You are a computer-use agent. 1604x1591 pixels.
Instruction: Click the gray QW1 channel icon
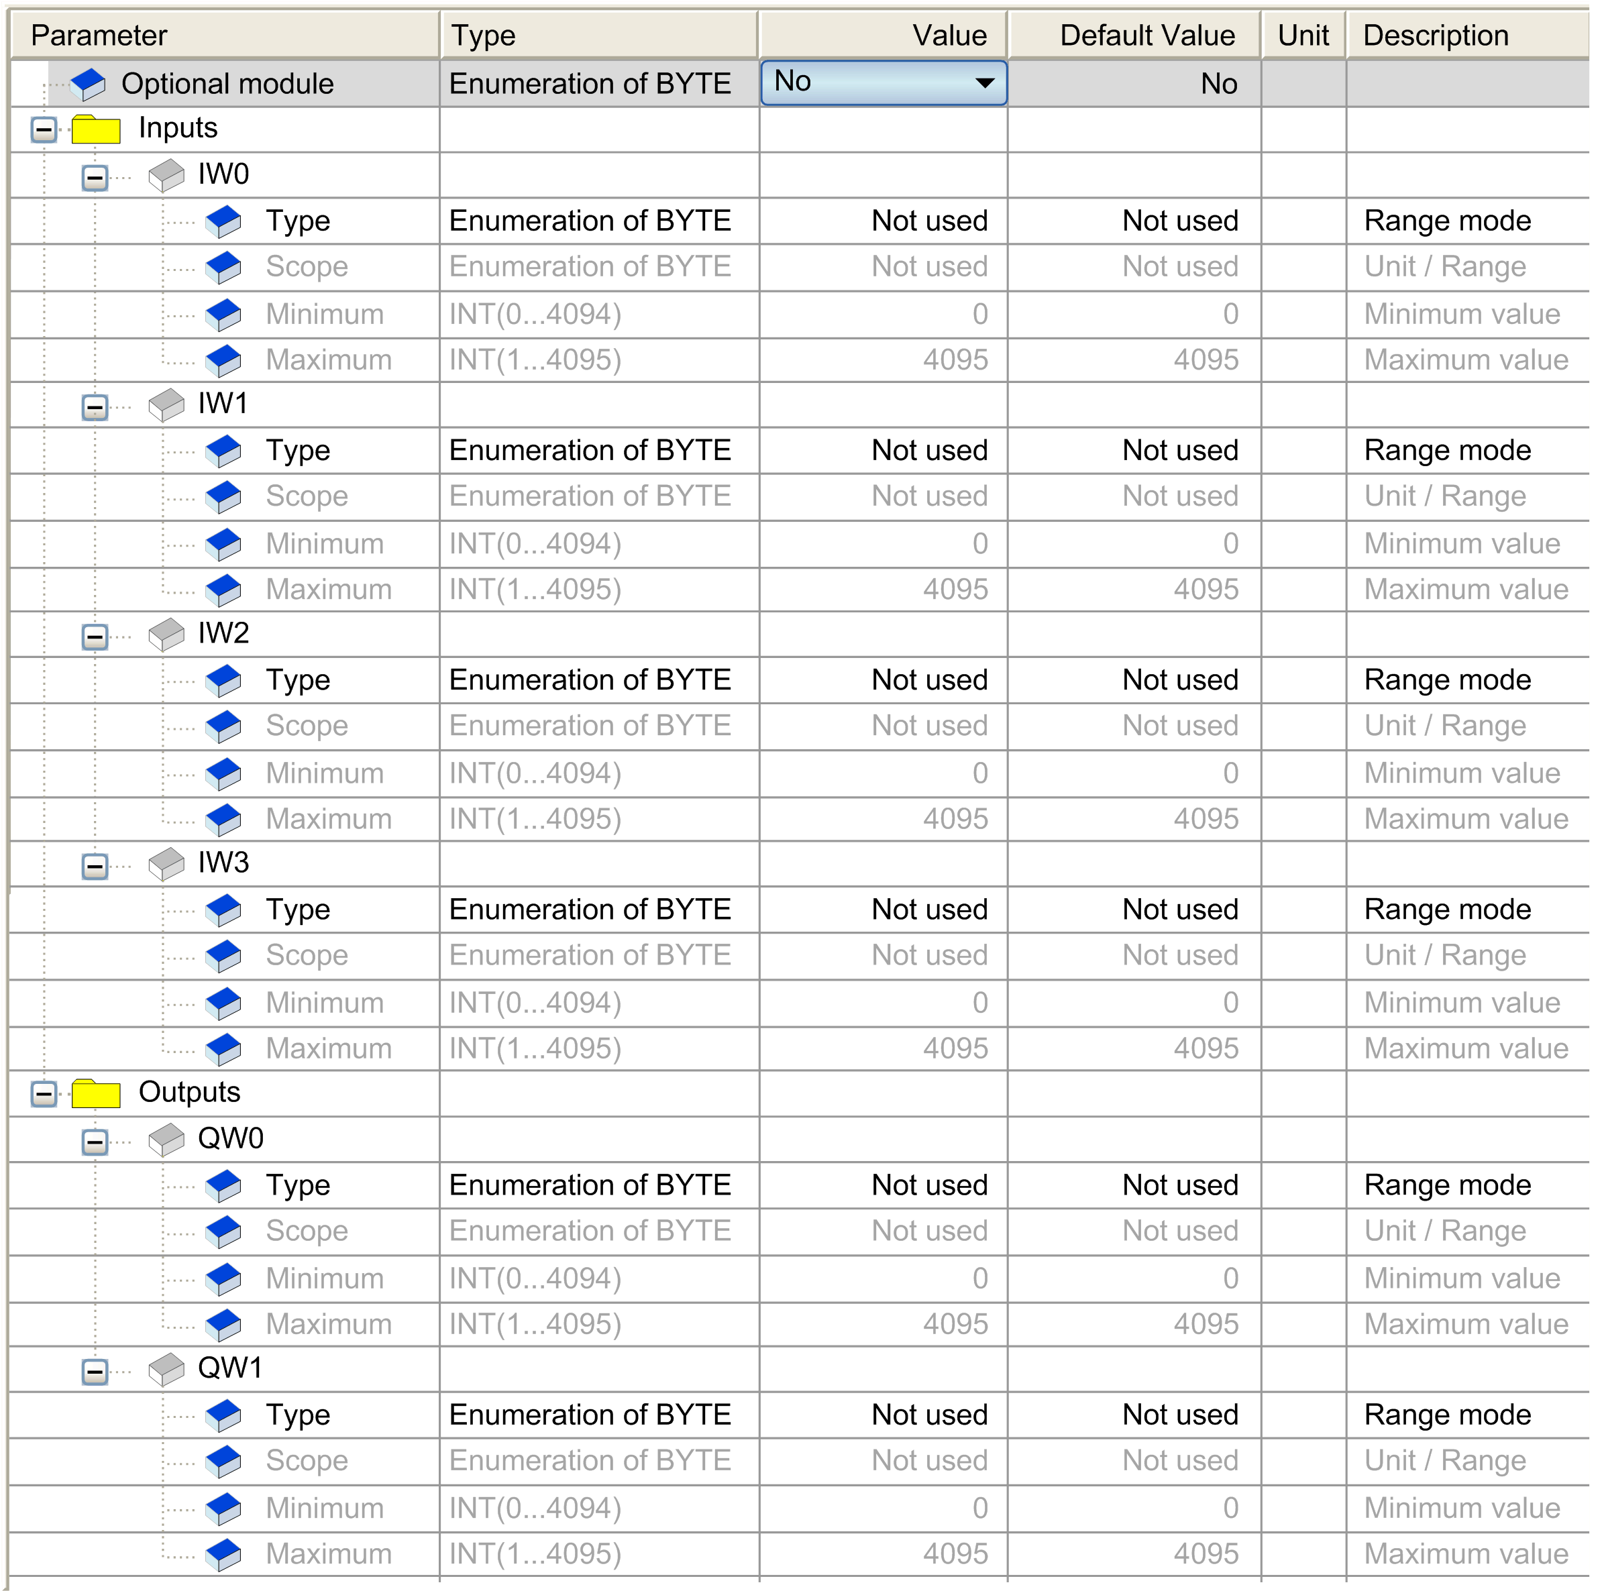tap(166, 1370)
